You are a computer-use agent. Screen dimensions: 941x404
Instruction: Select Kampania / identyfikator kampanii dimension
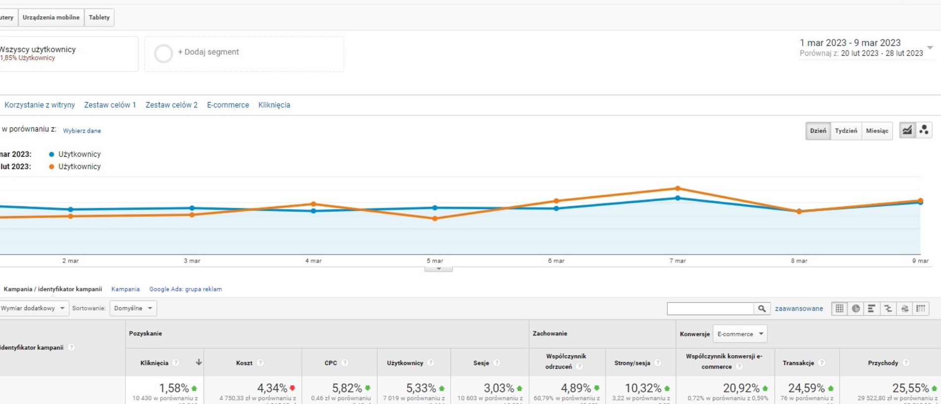(53, 289)
